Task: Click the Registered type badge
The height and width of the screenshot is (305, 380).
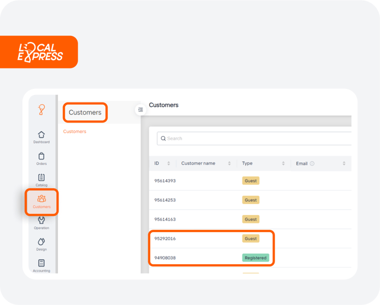Action: pos(255,258)
